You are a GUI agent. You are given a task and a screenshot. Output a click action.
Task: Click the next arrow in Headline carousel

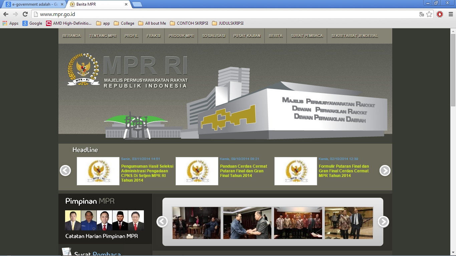point(385,170)
